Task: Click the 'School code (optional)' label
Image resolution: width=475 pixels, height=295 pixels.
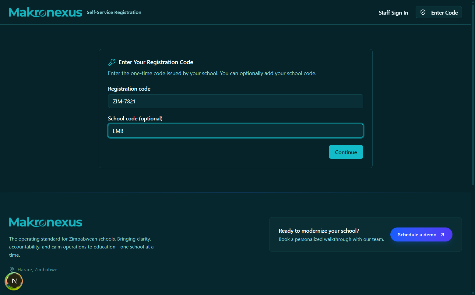Action: [x=135, y=119]
